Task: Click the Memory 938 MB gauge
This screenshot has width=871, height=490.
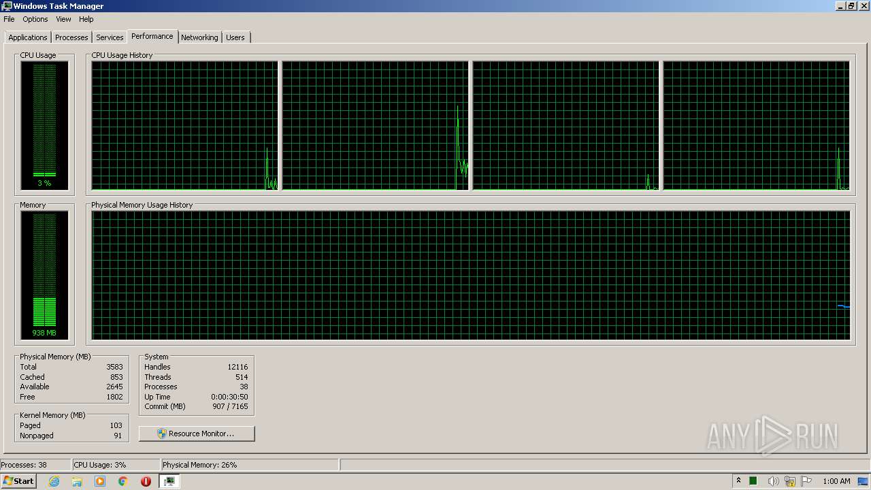Action: pyautogui.click(x=44, y=275)
